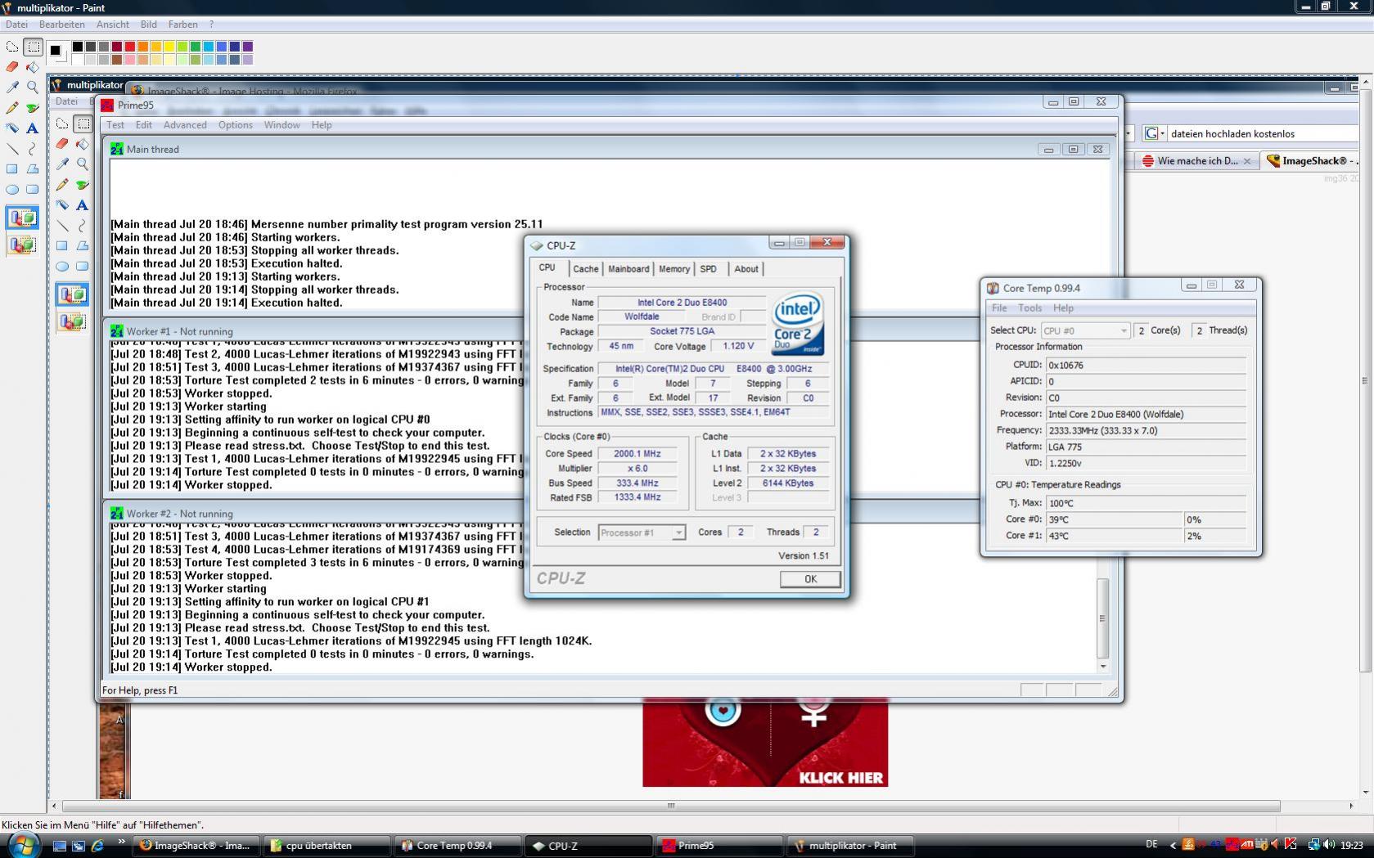
Task: Select Text tool in main Paint toolbox
Action: pos(33,128)
